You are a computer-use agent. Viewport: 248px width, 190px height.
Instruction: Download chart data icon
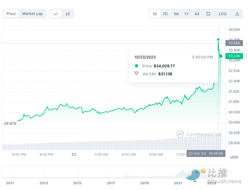[x=237, y=14]
